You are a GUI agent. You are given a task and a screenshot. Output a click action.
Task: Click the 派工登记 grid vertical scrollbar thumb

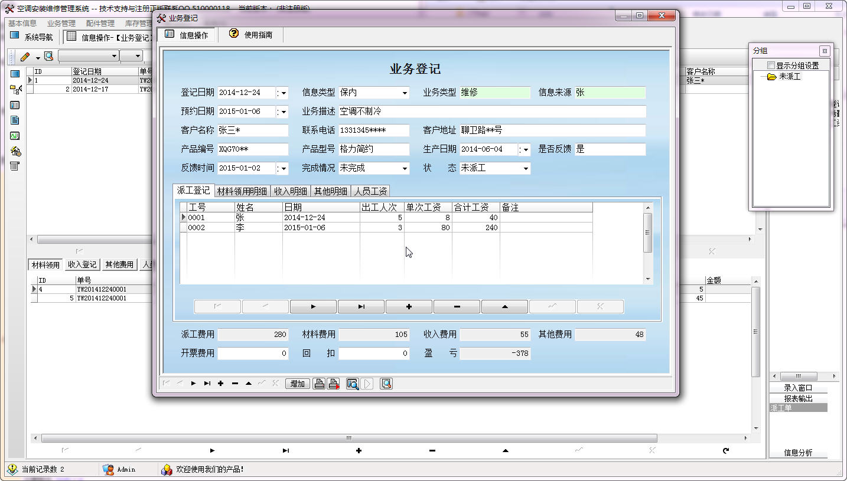pyautogui.click(x=648, y=233)
